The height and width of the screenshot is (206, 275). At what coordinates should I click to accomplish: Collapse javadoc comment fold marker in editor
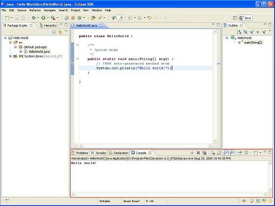78,45
